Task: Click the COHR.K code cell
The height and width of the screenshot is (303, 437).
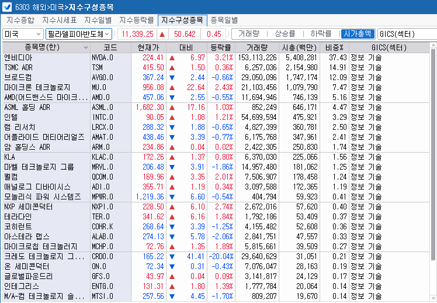Action: (110, 226)
